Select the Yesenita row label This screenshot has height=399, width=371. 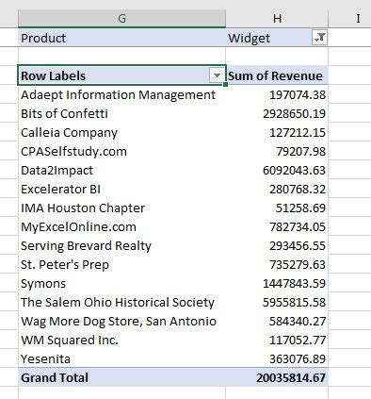coord(121,358)
